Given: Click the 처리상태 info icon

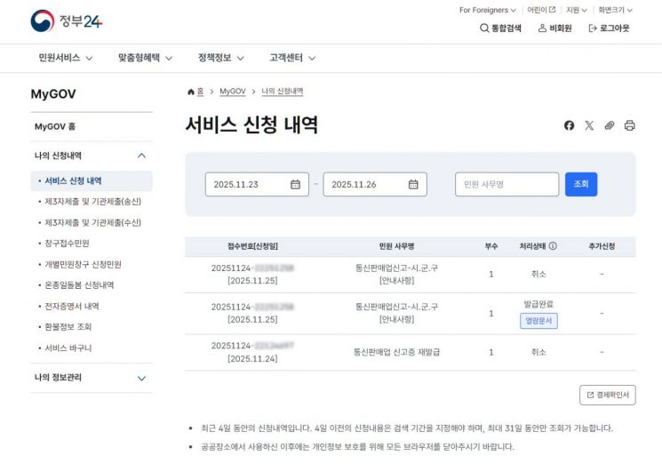Looking at the screenshot, I should (x=553, y=245).
